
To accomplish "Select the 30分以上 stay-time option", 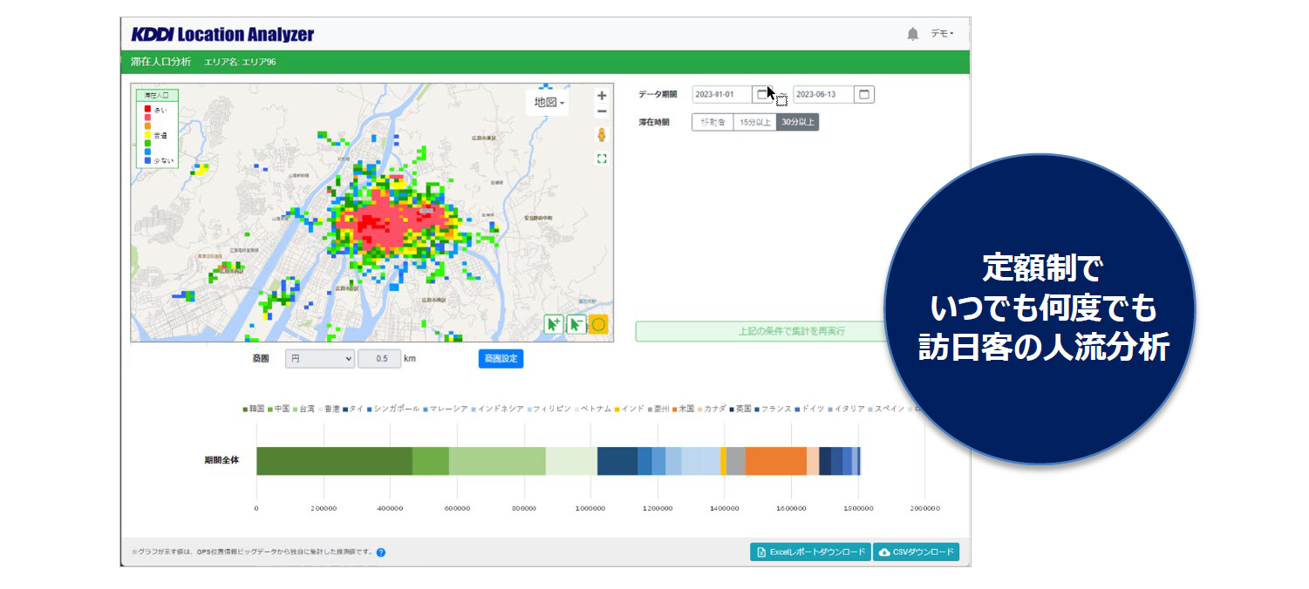I will 798,122.
